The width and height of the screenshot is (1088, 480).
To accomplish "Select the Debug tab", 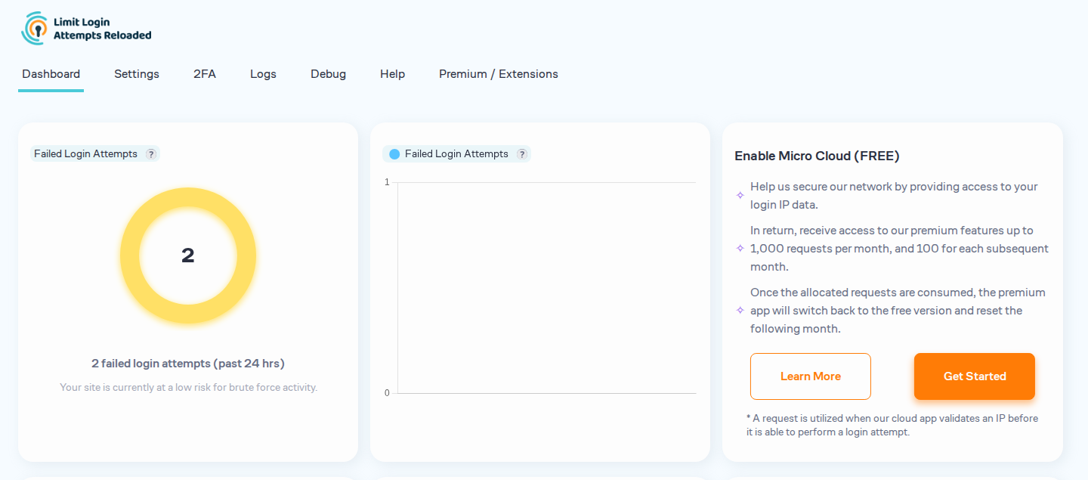I will [328, 74].
